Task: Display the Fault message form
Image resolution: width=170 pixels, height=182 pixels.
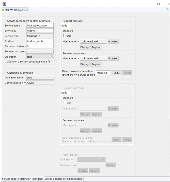Action: click(83, 171)
